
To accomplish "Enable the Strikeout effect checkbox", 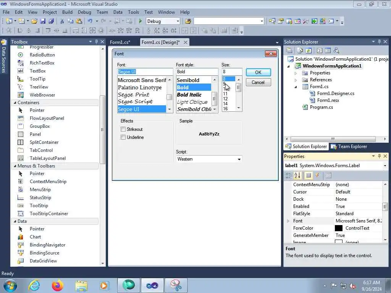I will pyautogui.click(x=123, y=129).
